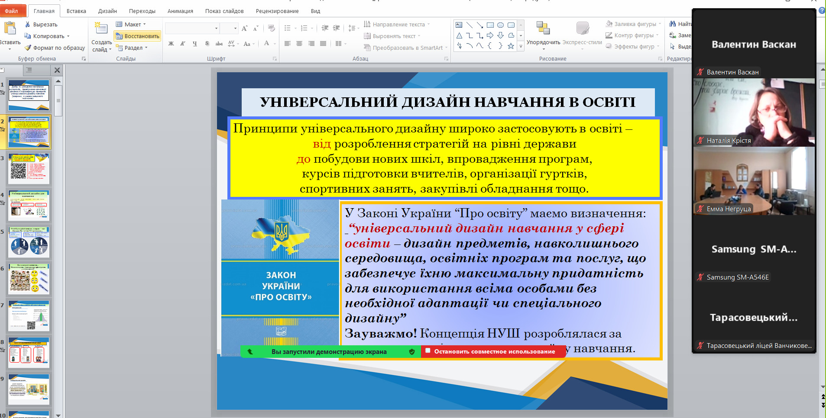Viewport: 826px width, 418px height.
Task: Select the arrow line shape
Action: 480,25
